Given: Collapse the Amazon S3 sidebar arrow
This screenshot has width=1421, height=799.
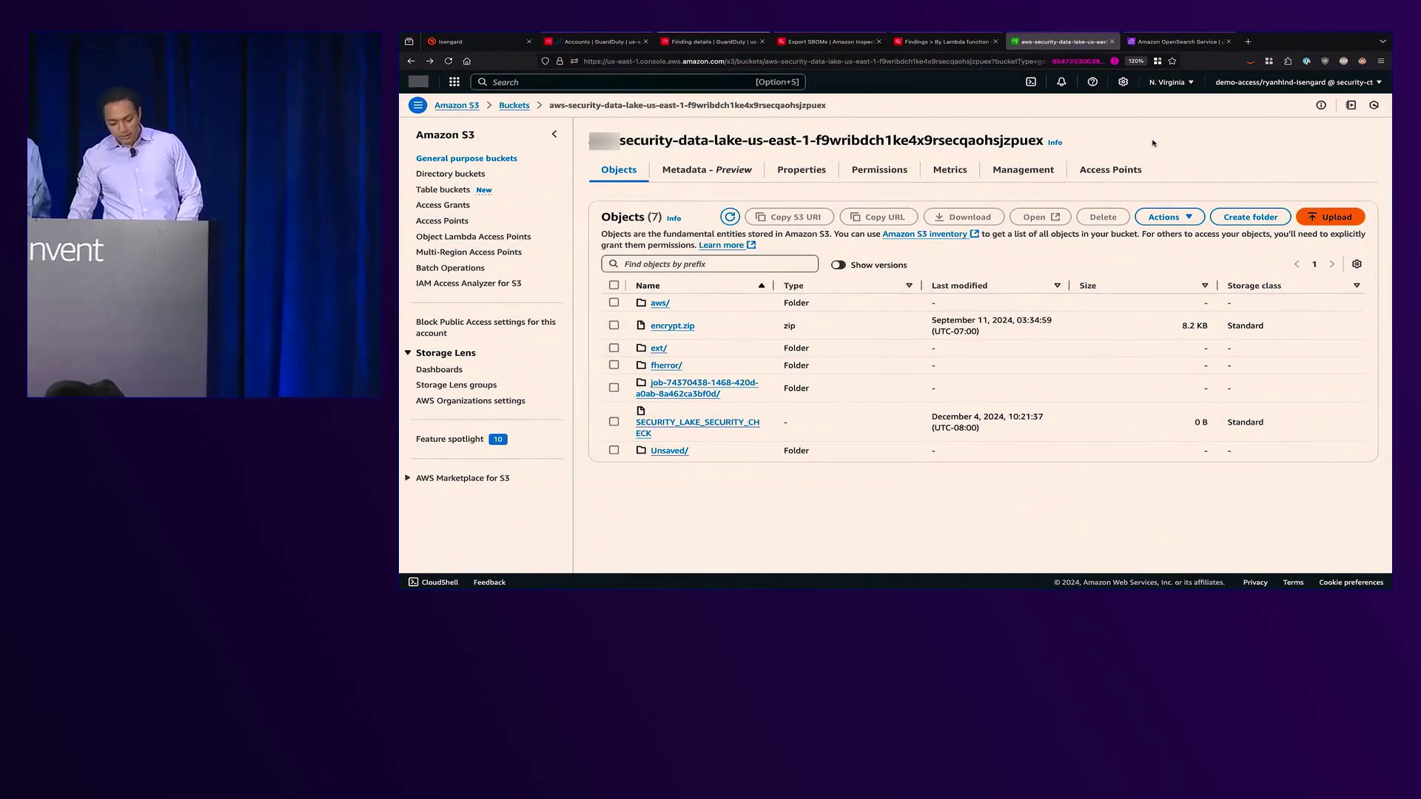Looking at the screenshot, I should 554,135.
